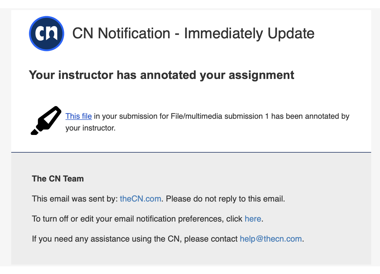
Task: Click the dark horizontal divider line
Action: (x=191, y=152)
